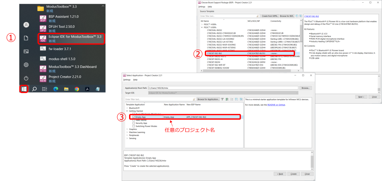This screenshot has height=181, width=382.
Task: Open CY8CKIT-062-BLE link in description pane
Action: pyautogui.click(x=312, y=16)
